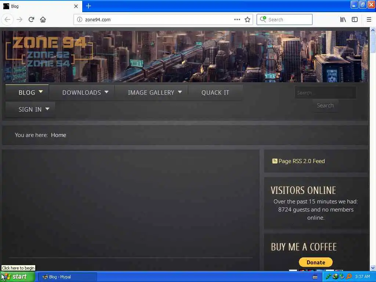Open the QUACK IT menu item
Image resolution: width=376 pixels, height=282 pixels.
point(215,93)
